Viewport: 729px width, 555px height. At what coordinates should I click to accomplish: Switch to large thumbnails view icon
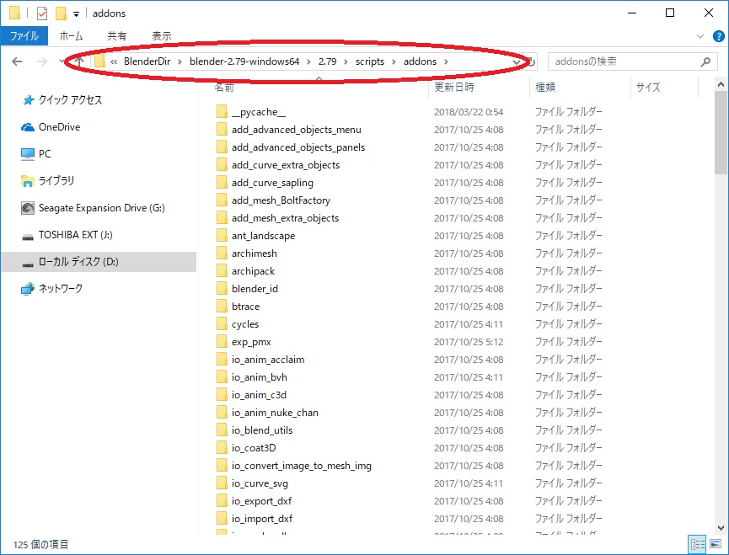coord(716,544)
